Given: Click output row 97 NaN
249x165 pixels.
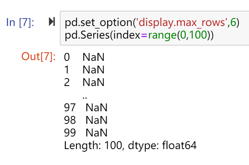Looking at the screenshot, I should click(x=86, y=108).
